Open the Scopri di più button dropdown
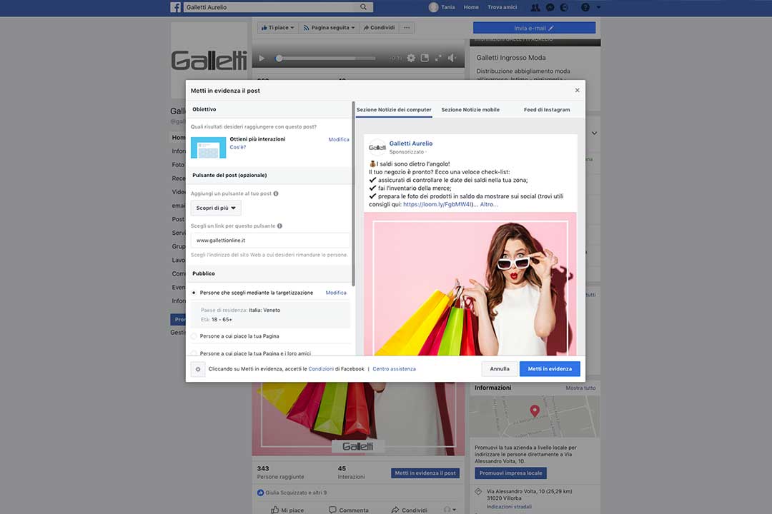772x514 pixels. coord(216,208)
